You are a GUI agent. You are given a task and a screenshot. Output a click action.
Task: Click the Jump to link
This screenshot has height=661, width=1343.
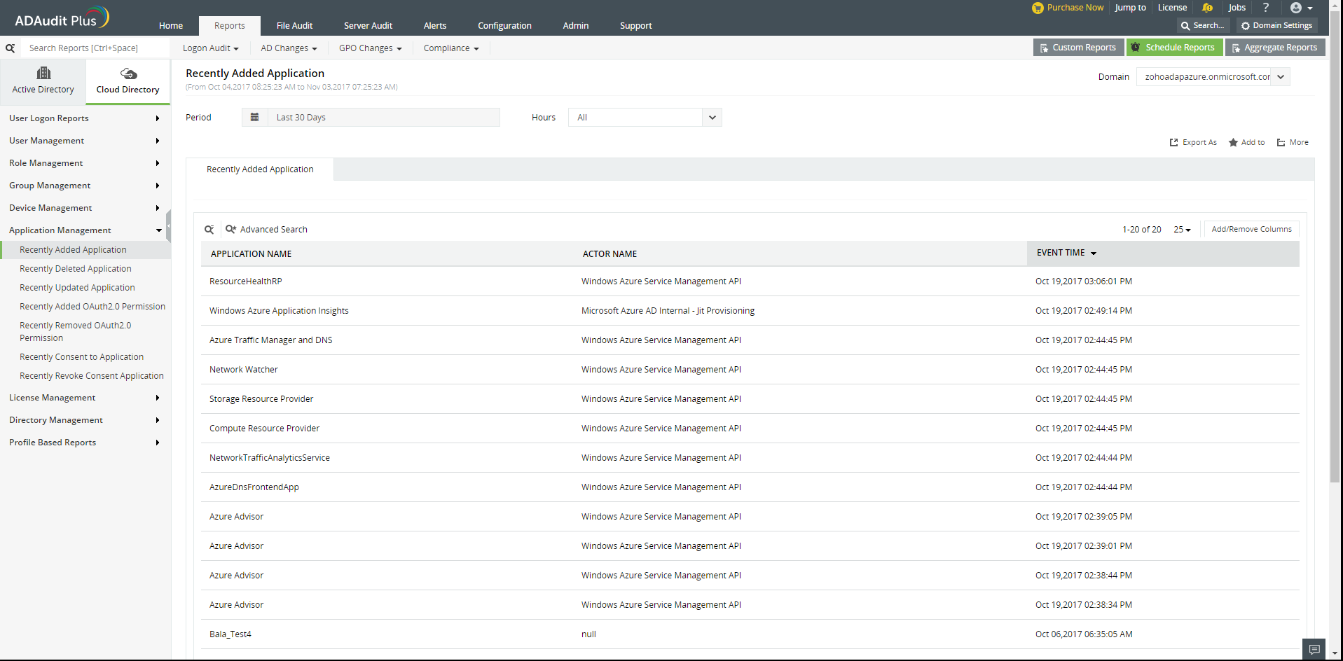point(1131,8)
